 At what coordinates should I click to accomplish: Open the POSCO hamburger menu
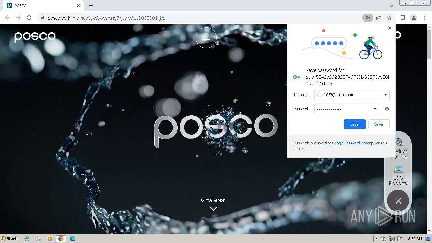click(x=206, y=38)
